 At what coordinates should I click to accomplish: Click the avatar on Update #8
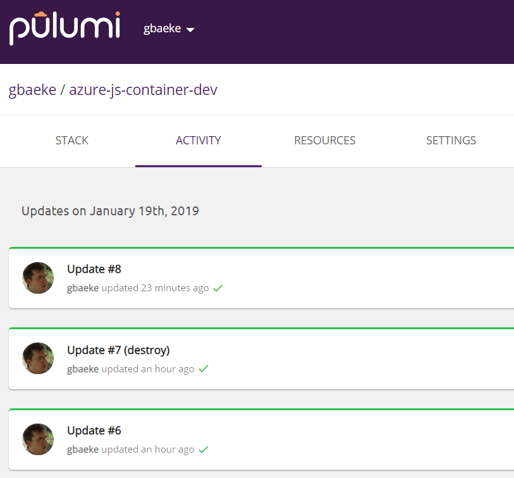pos(38,278)
